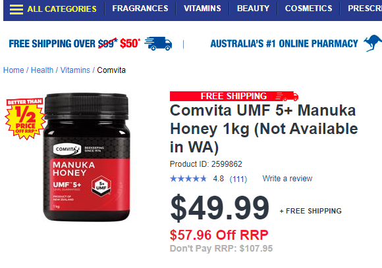Click the blue delivery truck icon

point(158,43)
